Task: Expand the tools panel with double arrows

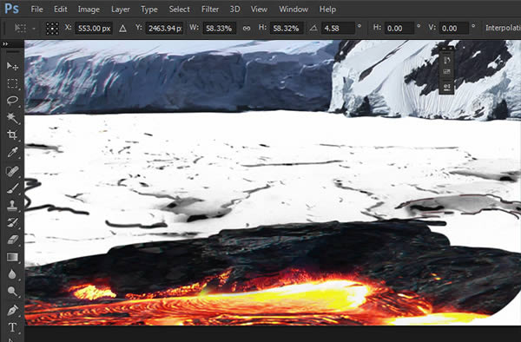Action: click(x=5, y=43)
